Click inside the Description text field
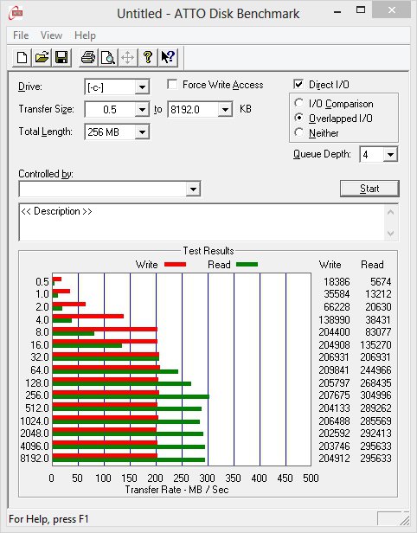 [x=202, y=222]
